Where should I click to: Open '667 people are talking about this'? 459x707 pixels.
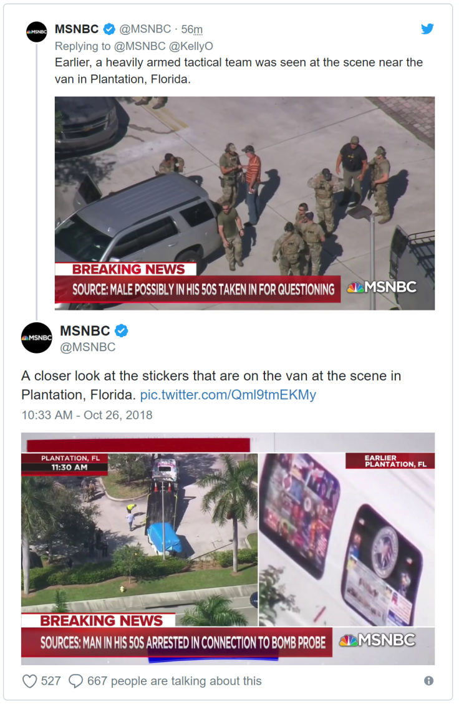(x=174, y=681)
